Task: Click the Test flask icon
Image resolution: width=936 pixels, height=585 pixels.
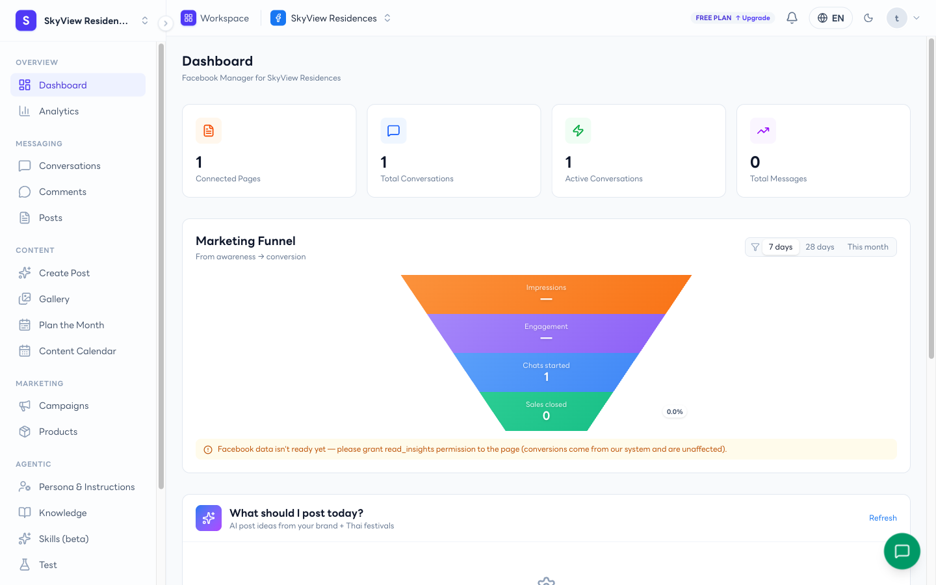Action: [25, 565]
